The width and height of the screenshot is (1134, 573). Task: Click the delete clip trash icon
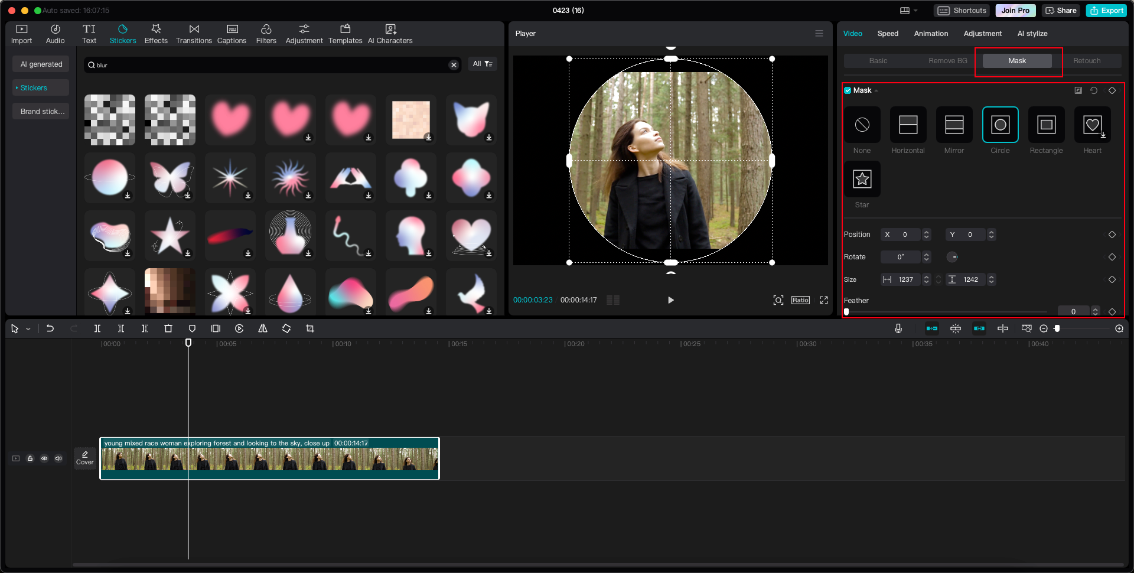[x=168, y=328]
